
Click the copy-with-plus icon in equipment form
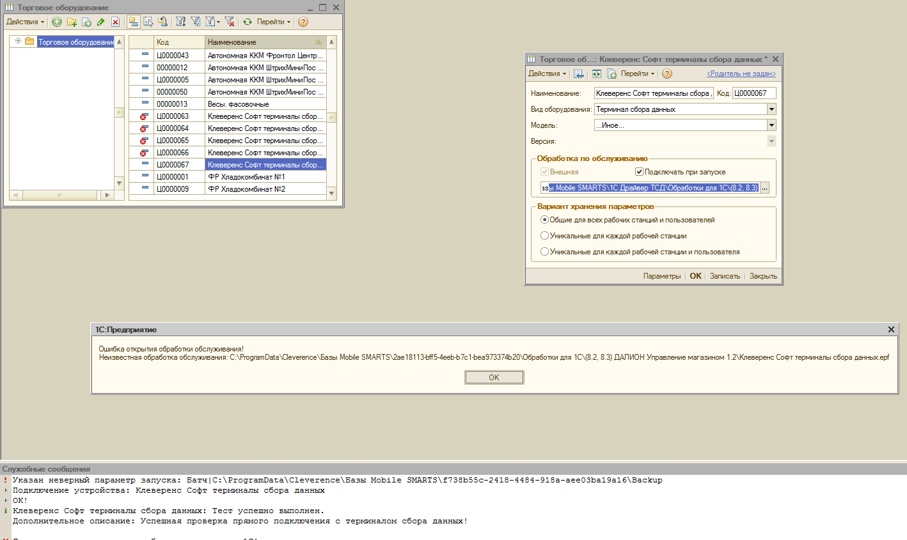(611, 73)
